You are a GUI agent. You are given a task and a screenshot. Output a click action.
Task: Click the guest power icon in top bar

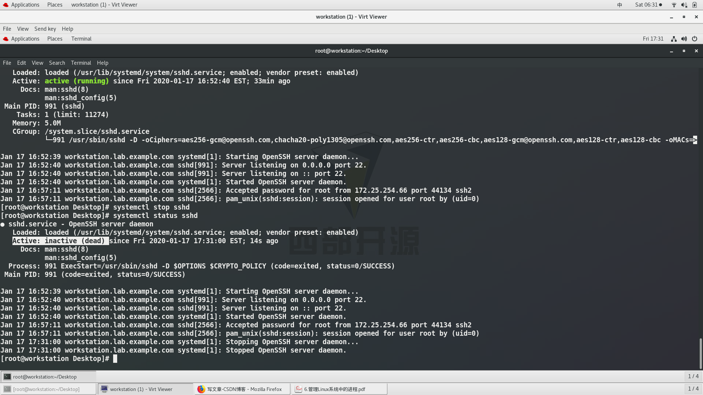pos(695,39)
